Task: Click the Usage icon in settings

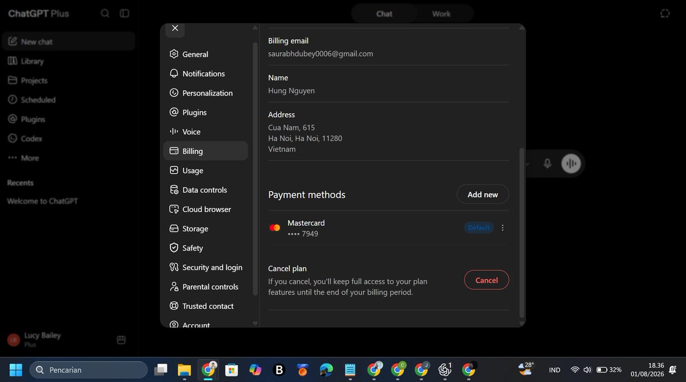Action: point(174,170)
